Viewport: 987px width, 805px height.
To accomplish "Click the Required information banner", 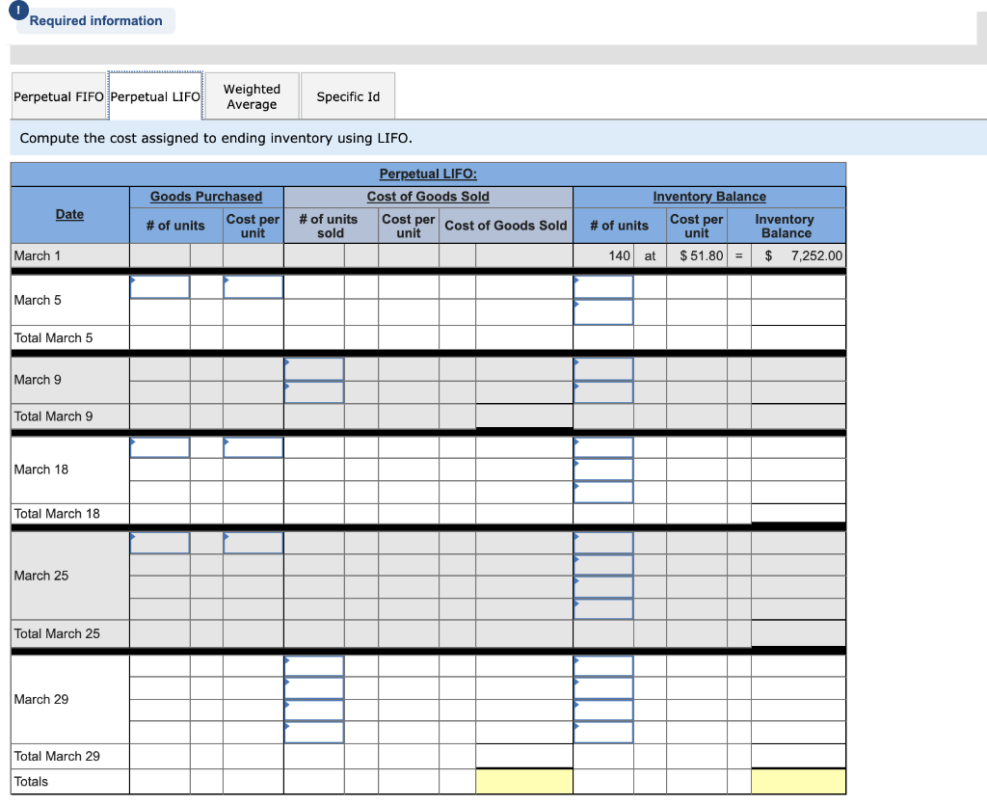I will [x=94, y=20].
